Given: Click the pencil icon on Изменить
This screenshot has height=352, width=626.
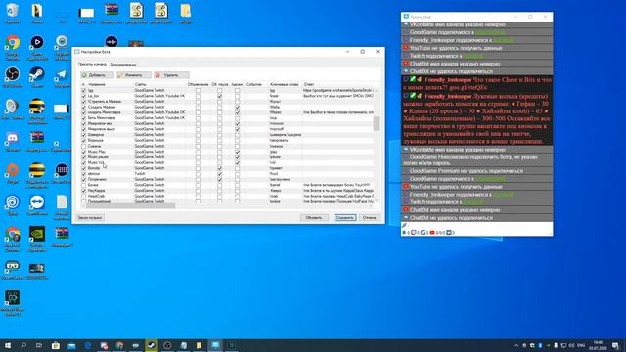Looking at the screenshot, I should (x=120, y=75).
